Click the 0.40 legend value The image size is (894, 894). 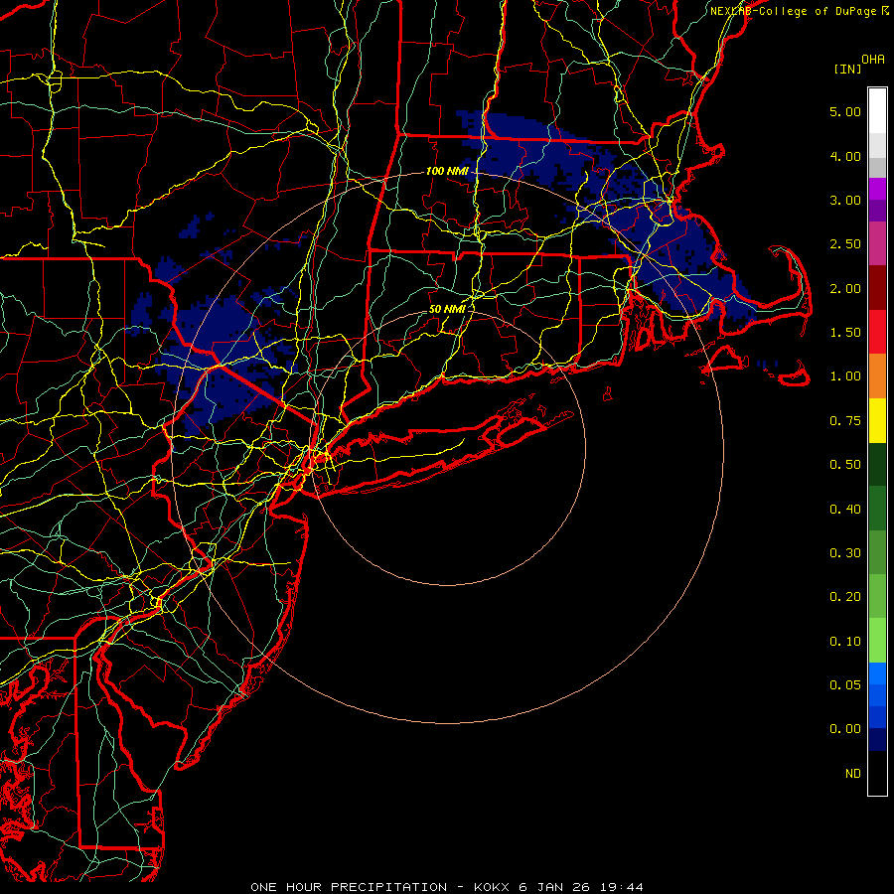tap(845, 510)
